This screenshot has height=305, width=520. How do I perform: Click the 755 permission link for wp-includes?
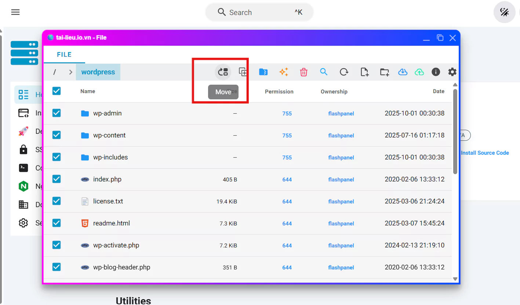point(287,158)
